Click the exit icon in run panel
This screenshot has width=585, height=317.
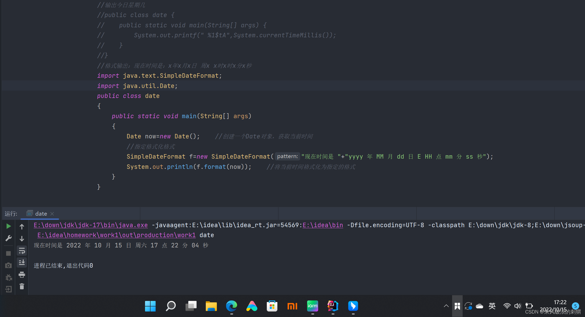(x=8, y=289)
